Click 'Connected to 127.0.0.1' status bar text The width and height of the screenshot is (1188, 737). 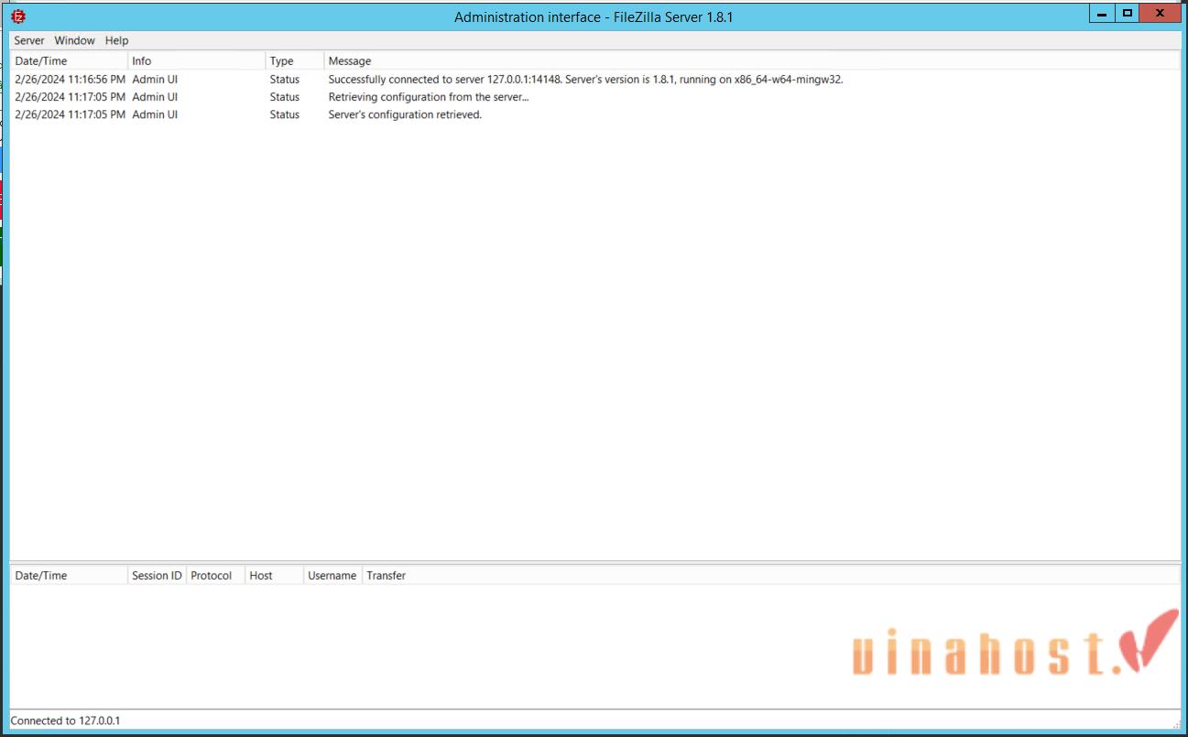[x=65, y=721]
